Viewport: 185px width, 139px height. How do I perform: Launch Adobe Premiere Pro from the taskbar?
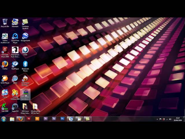[x=46, y=119]
